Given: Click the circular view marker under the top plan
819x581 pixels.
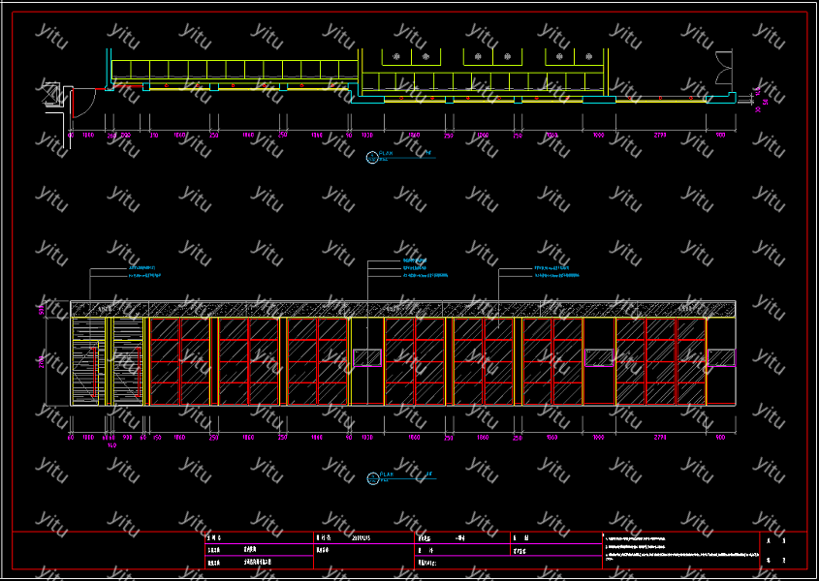Looking at the screenshot, I should (x=372, y=158).
